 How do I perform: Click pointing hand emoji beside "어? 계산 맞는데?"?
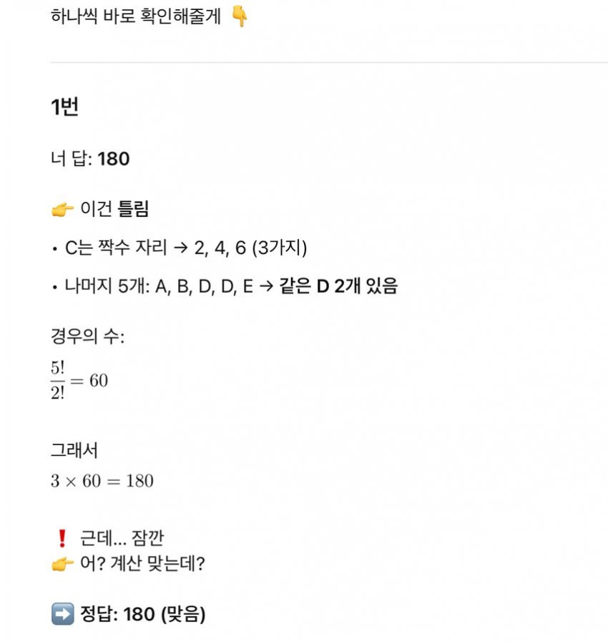(63, 564)
